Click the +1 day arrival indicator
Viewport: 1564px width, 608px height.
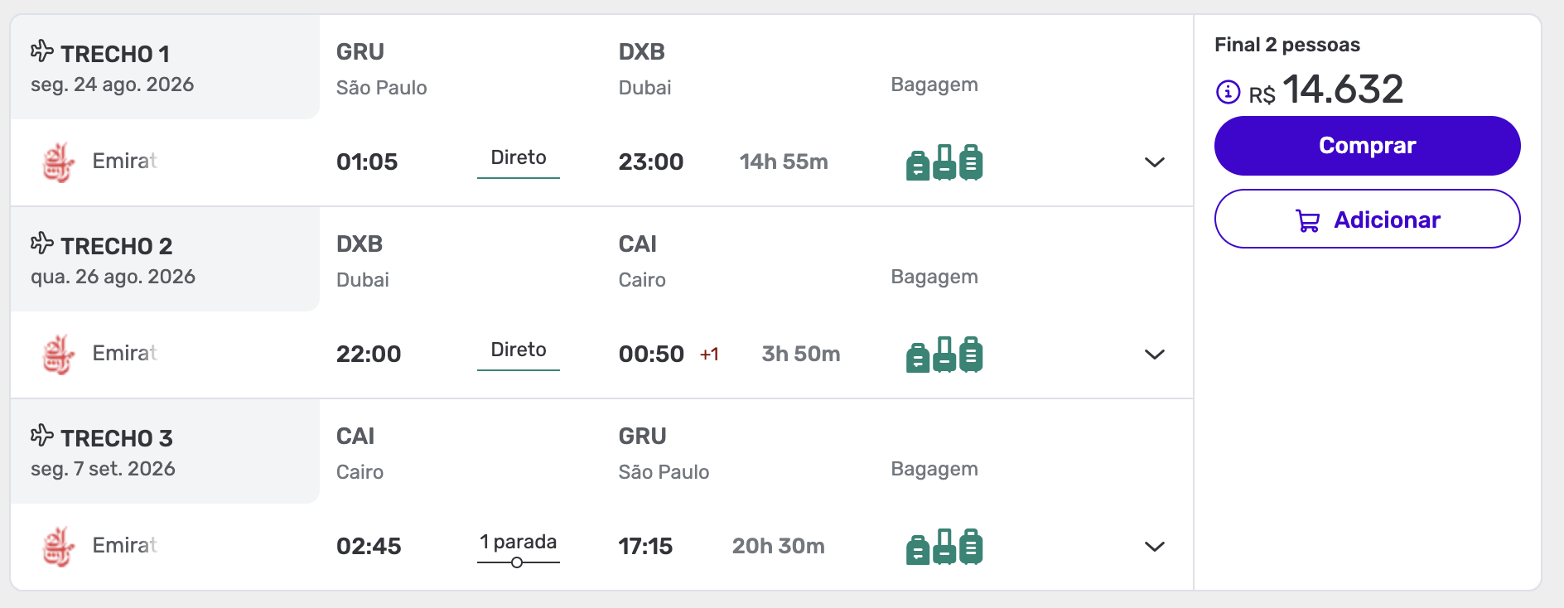(709, 355)
